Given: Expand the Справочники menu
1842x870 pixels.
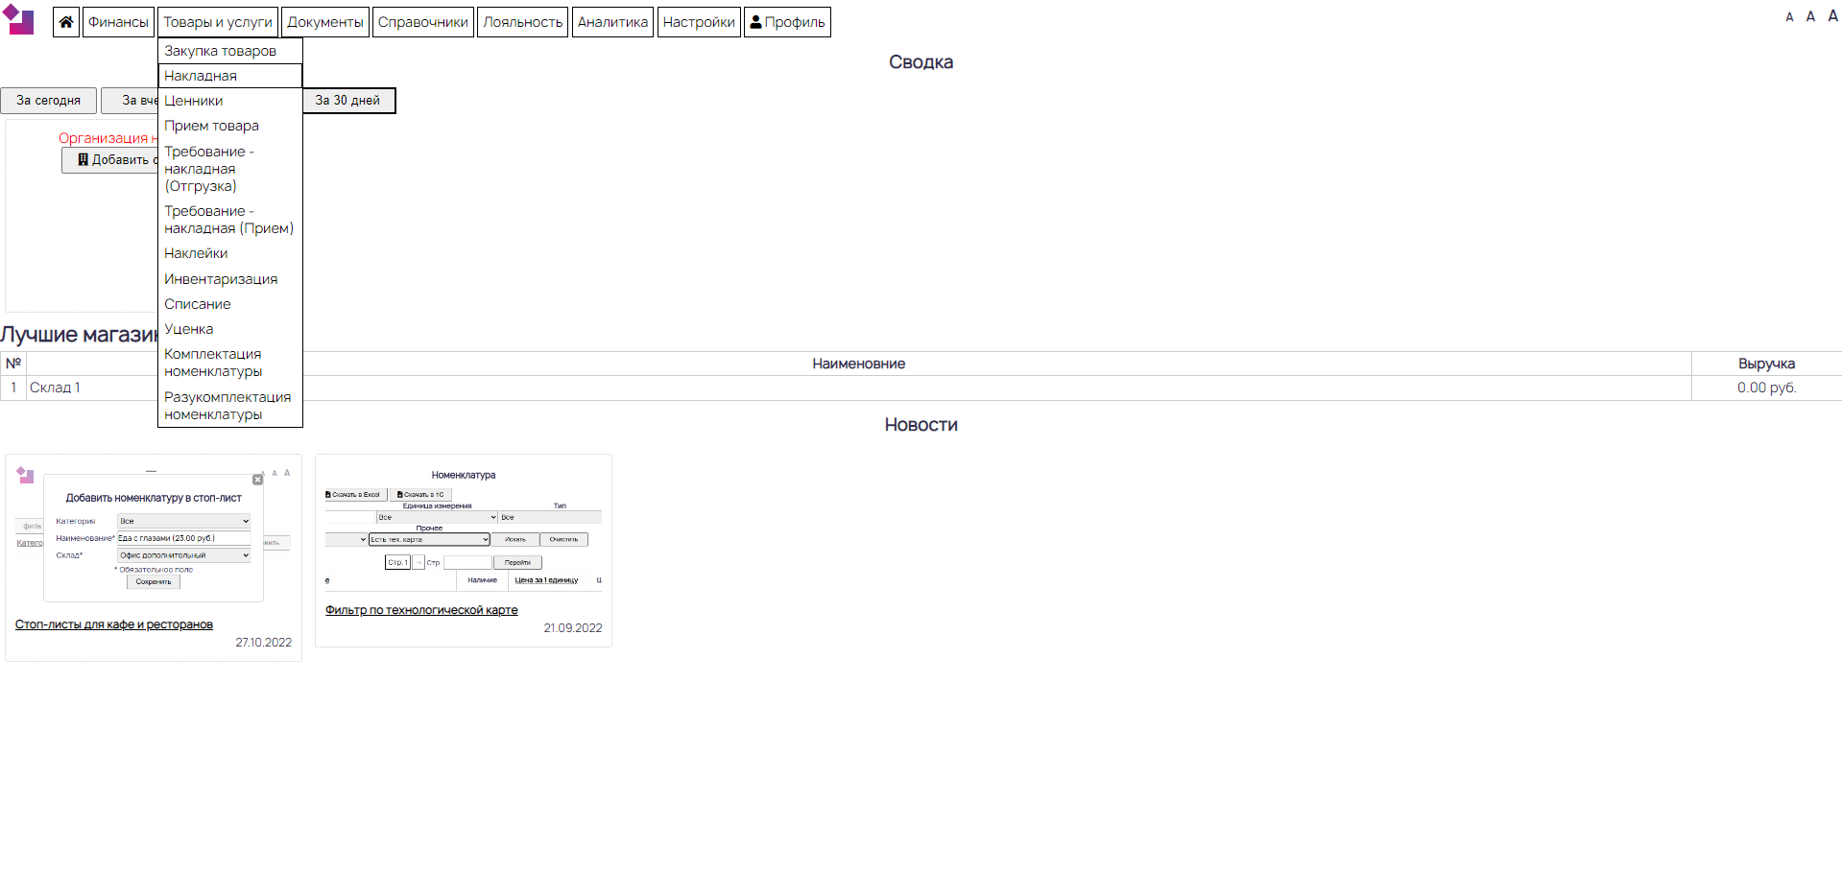Looking at the screenshot, I should point(423,22).
